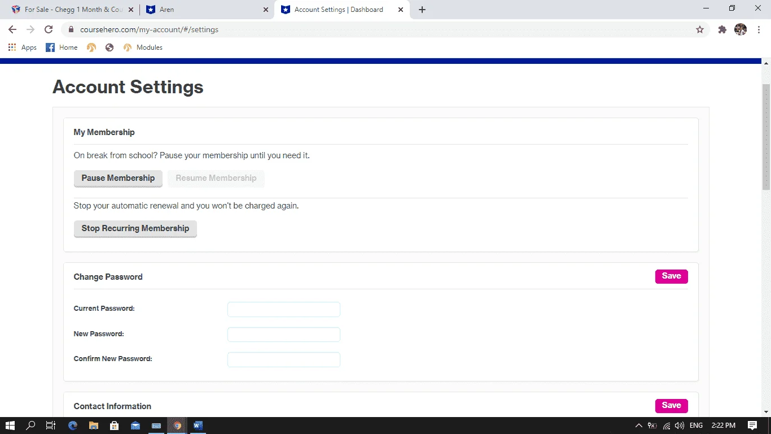Open Windows taskbar search
The width and height of the screenshot is (771, 434).
pyautogui.click(x=30, y=426)
